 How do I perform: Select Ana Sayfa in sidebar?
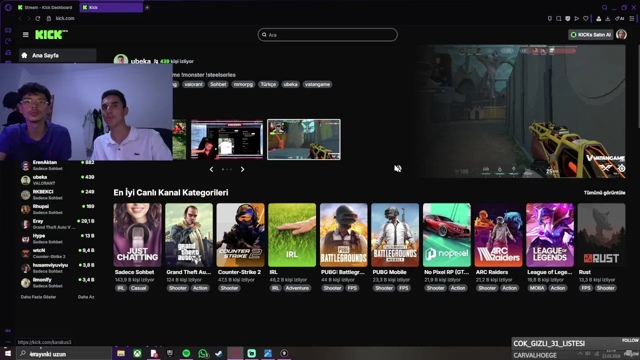(58, 55)
